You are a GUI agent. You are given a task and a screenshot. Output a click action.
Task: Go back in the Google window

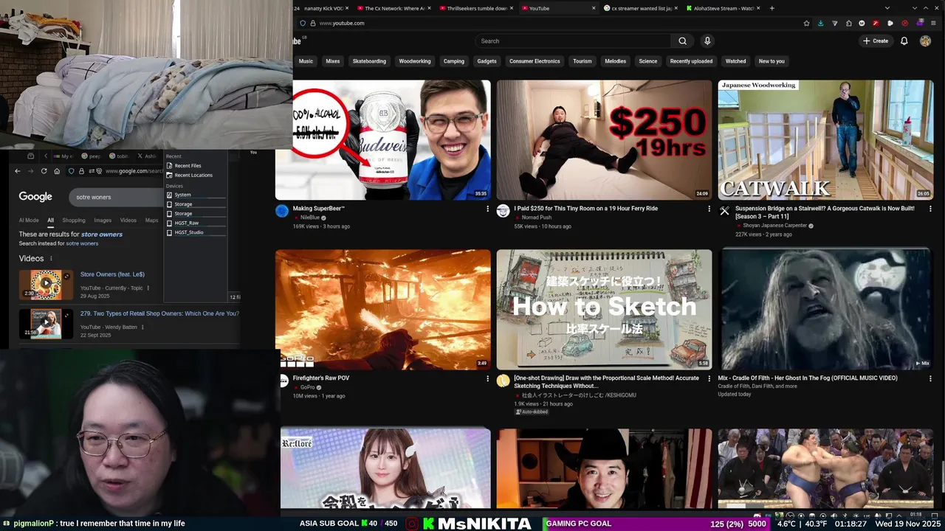18,171
